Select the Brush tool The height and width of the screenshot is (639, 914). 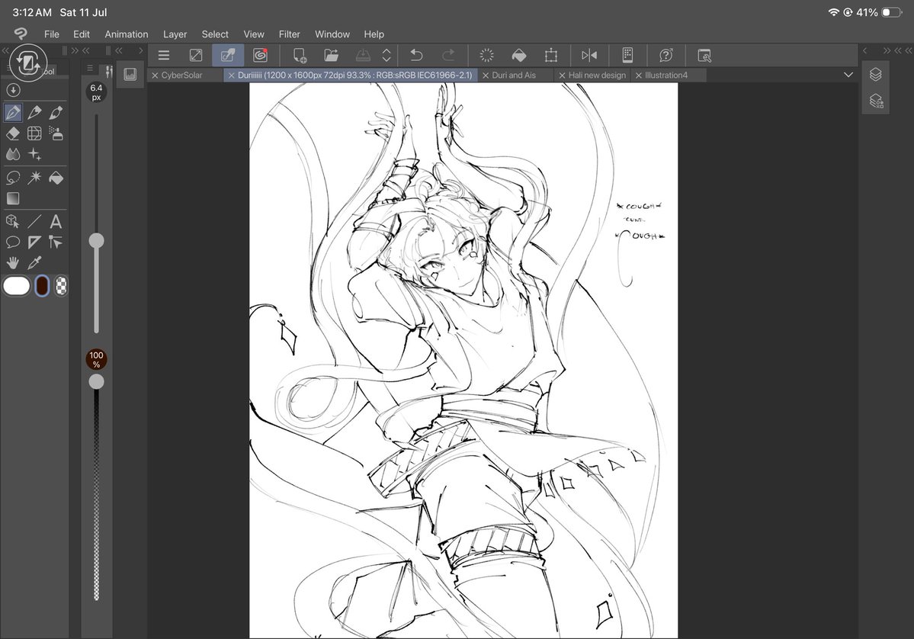pos(56,112)
